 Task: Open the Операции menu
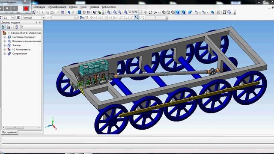[39, 7]
